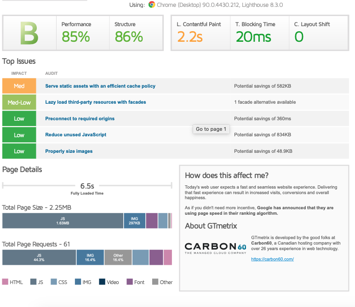The height and width of the screenshot is (307, 355).
Task: Click 'Potential savings of 582KB' text
Action: [x=263, y=86]
